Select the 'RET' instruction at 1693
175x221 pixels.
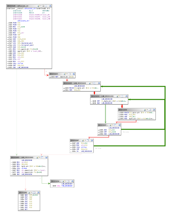(x=23, y=209)
